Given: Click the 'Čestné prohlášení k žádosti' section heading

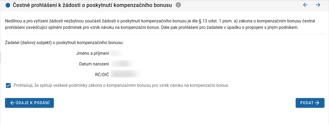Looking at the screenshot, I should [92, 5].
